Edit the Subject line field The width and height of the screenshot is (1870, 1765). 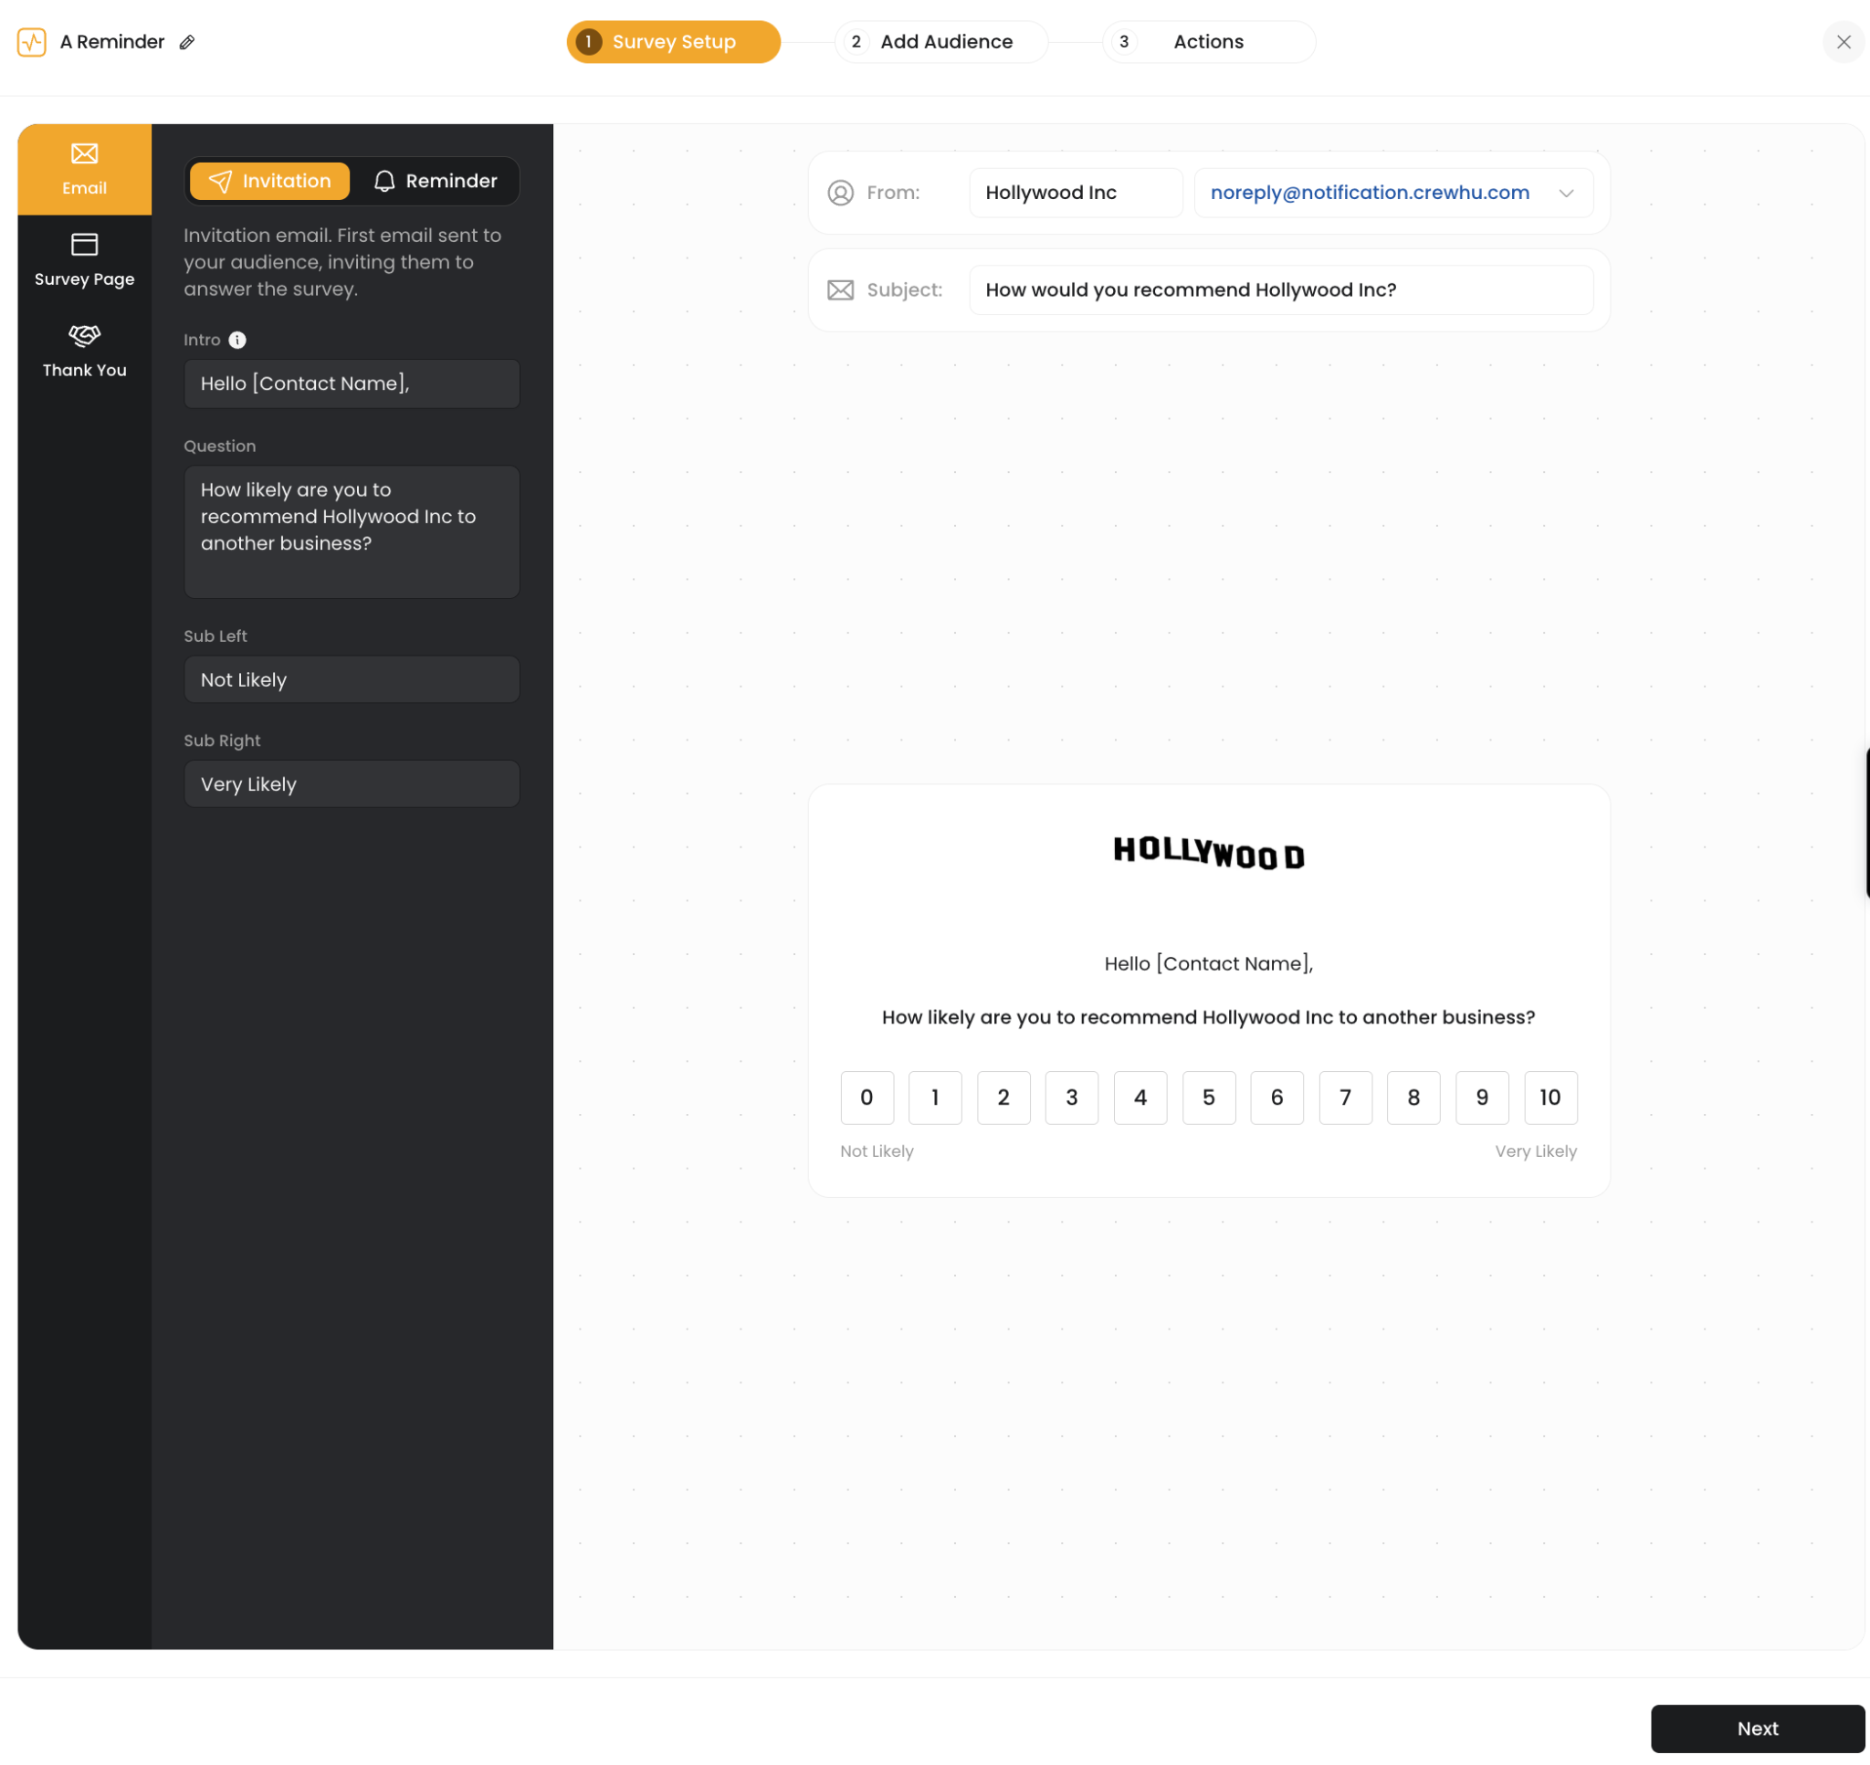tap(1281, 289)
